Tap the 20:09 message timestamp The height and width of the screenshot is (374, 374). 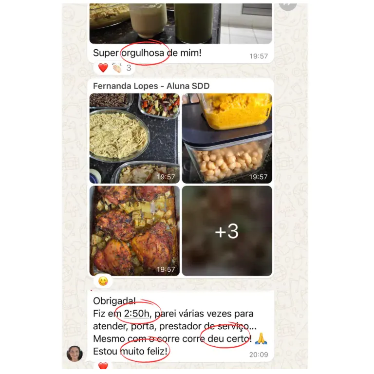(259, 355)
